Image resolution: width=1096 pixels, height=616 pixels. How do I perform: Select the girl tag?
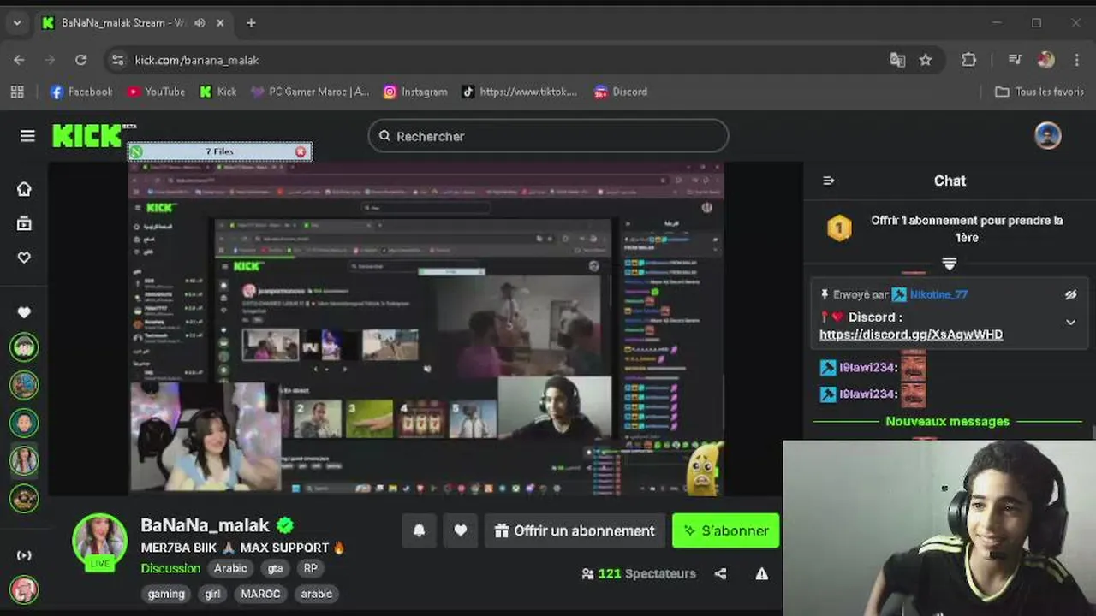(212, 594)
